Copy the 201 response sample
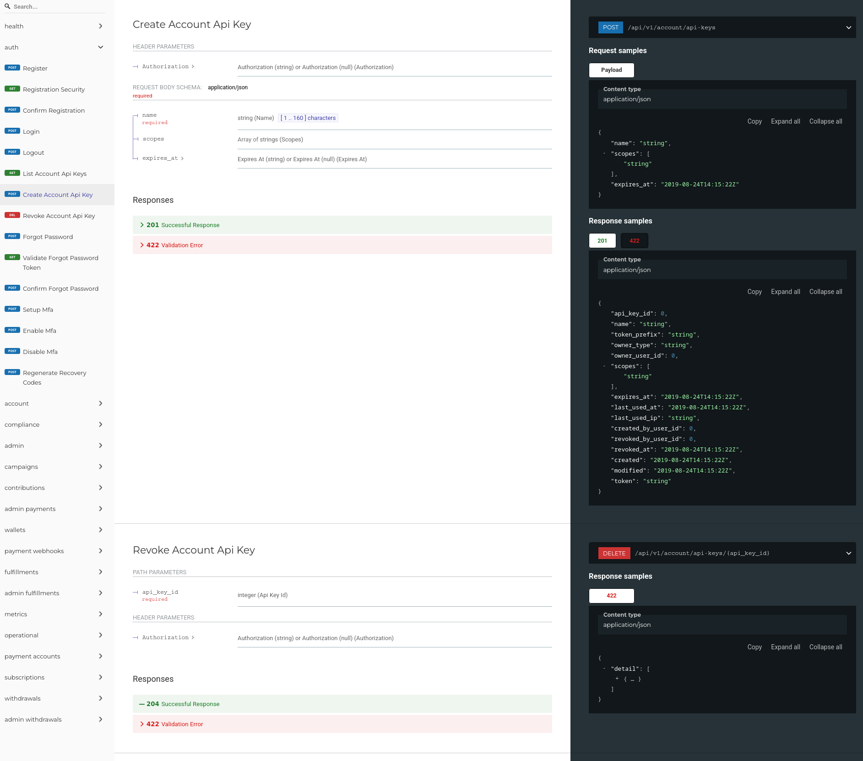Screen dimensions: 863x761 click(754, 292)
